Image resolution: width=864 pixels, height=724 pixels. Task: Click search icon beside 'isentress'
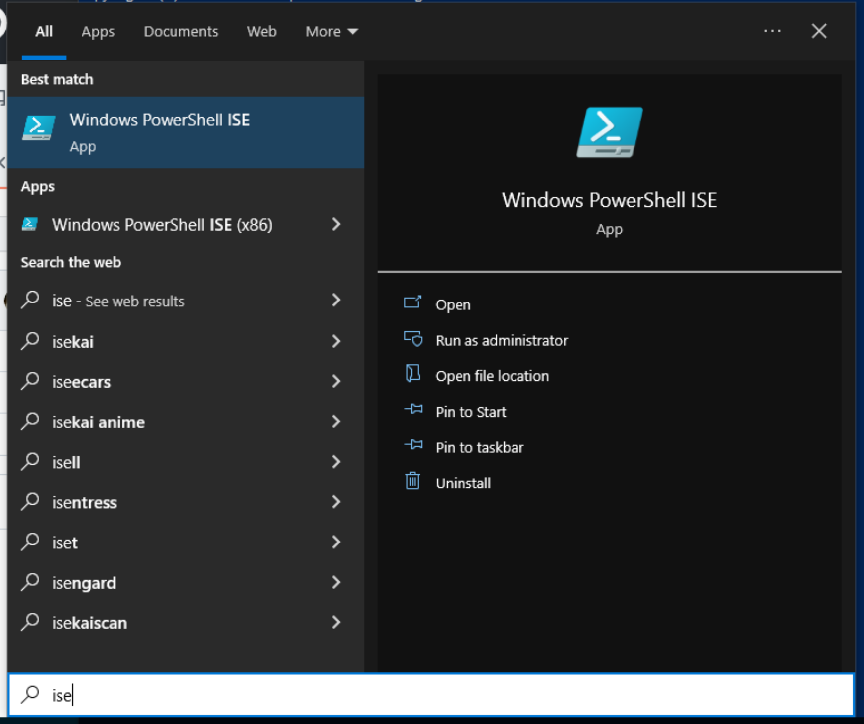(30, 502)
